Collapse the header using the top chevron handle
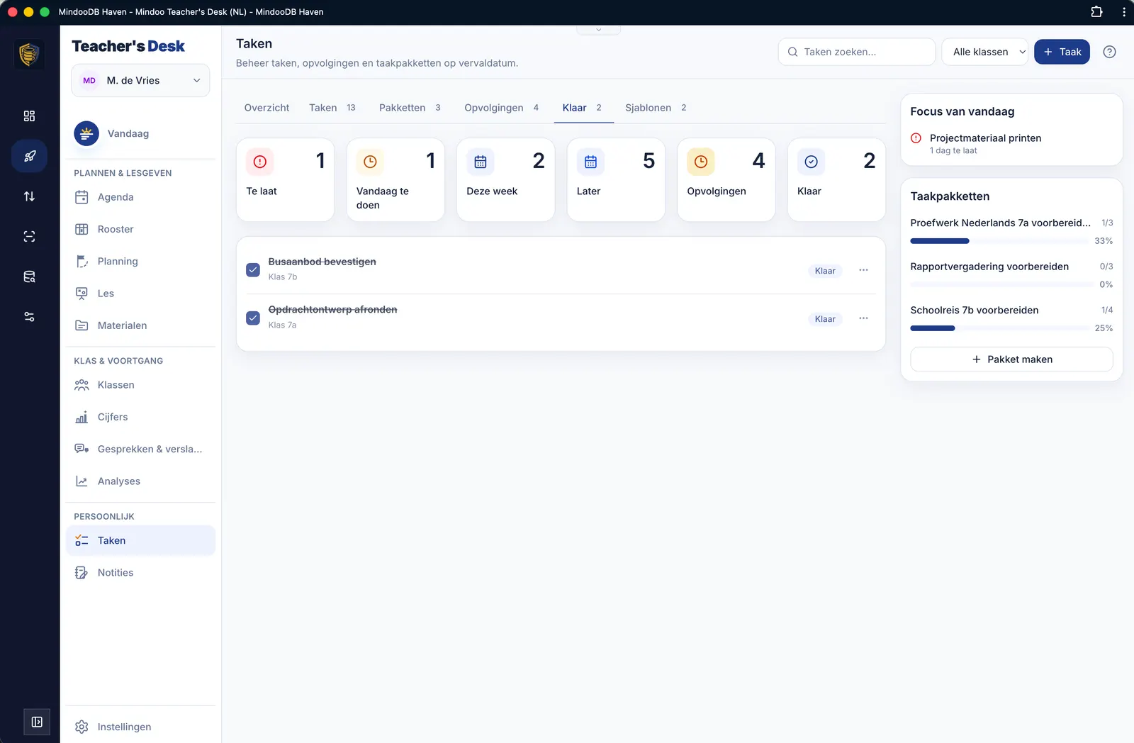This screenshot has width=1134, height=743. tap(599, 30)
